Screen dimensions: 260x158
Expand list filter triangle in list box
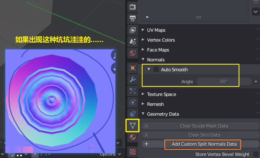click(148, 17)
